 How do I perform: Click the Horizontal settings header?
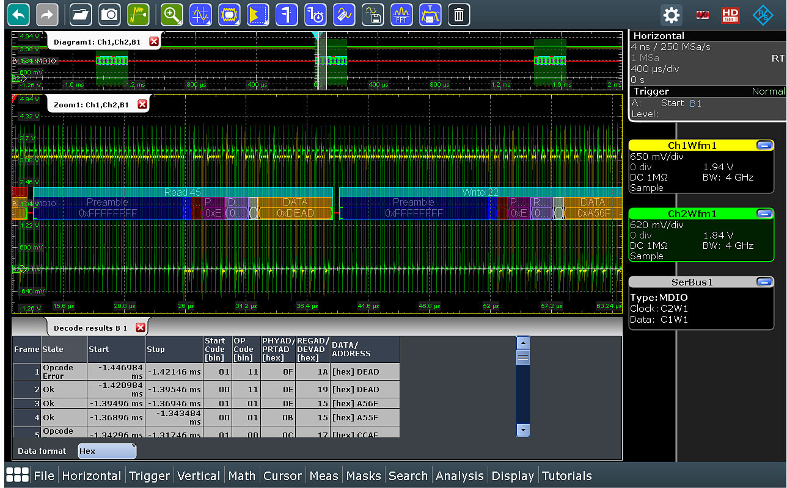click(659, 36)
